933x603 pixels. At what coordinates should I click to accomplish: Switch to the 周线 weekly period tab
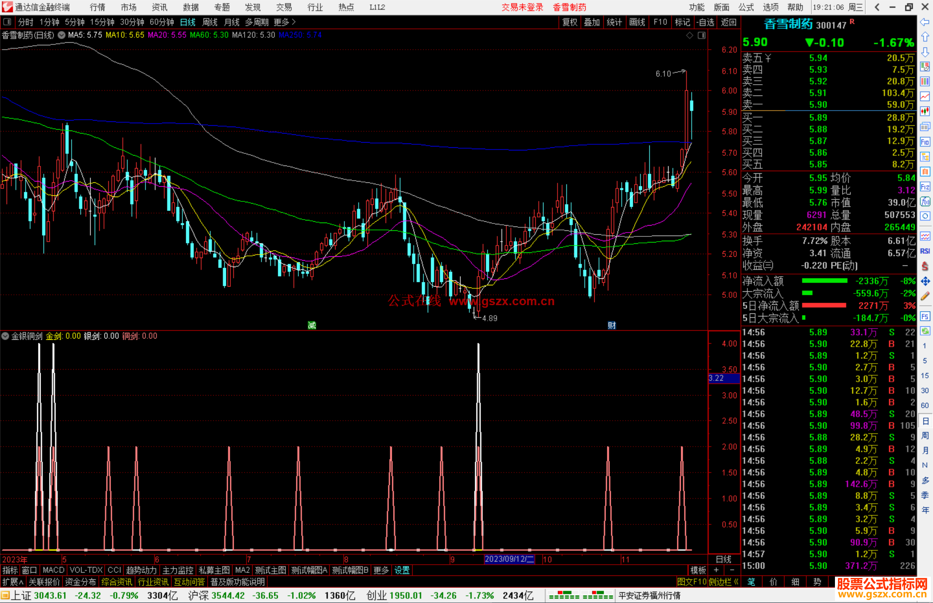click(x=210, y=22)
